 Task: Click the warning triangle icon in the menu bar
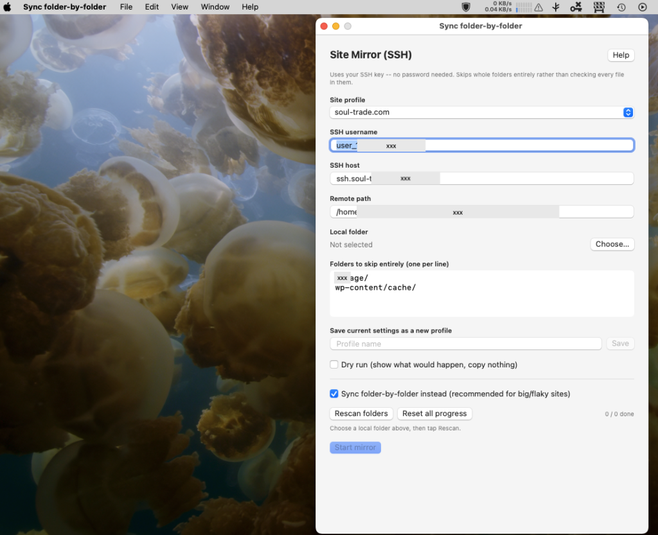(x=538, y=7)
